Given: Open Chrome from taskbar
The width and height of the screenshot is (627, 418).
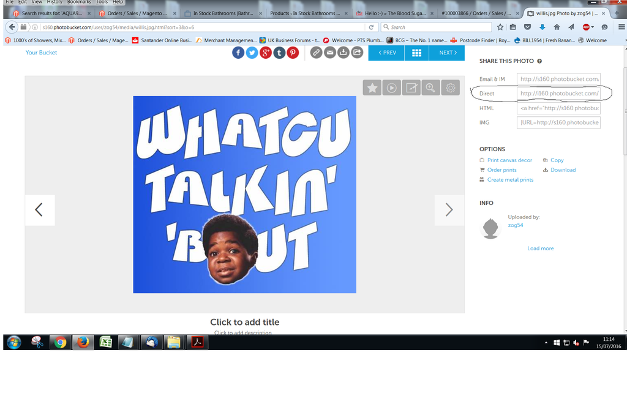Looking at the screenshot, I should 61,343.
